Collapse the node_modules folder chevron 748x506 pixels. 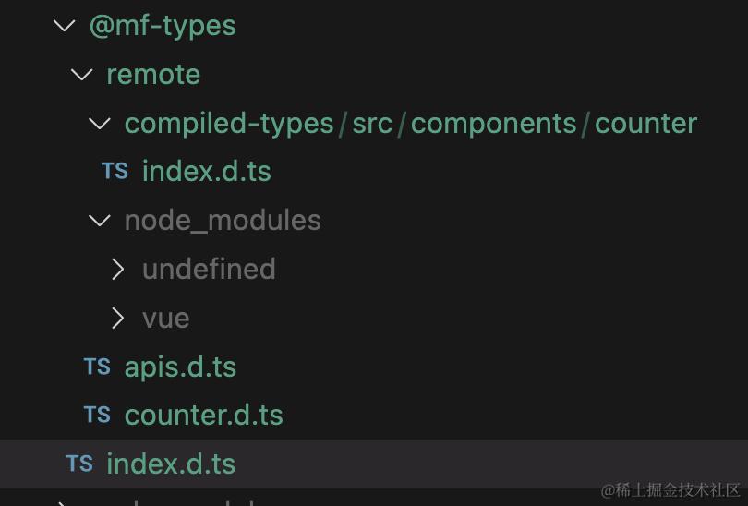100,220
